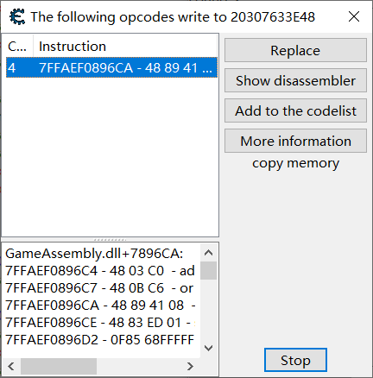Screen dimensions: 373x378
Task: Click the vertical scrollbar thumb in disassembly pane
Action: click(x=208, y=270)
